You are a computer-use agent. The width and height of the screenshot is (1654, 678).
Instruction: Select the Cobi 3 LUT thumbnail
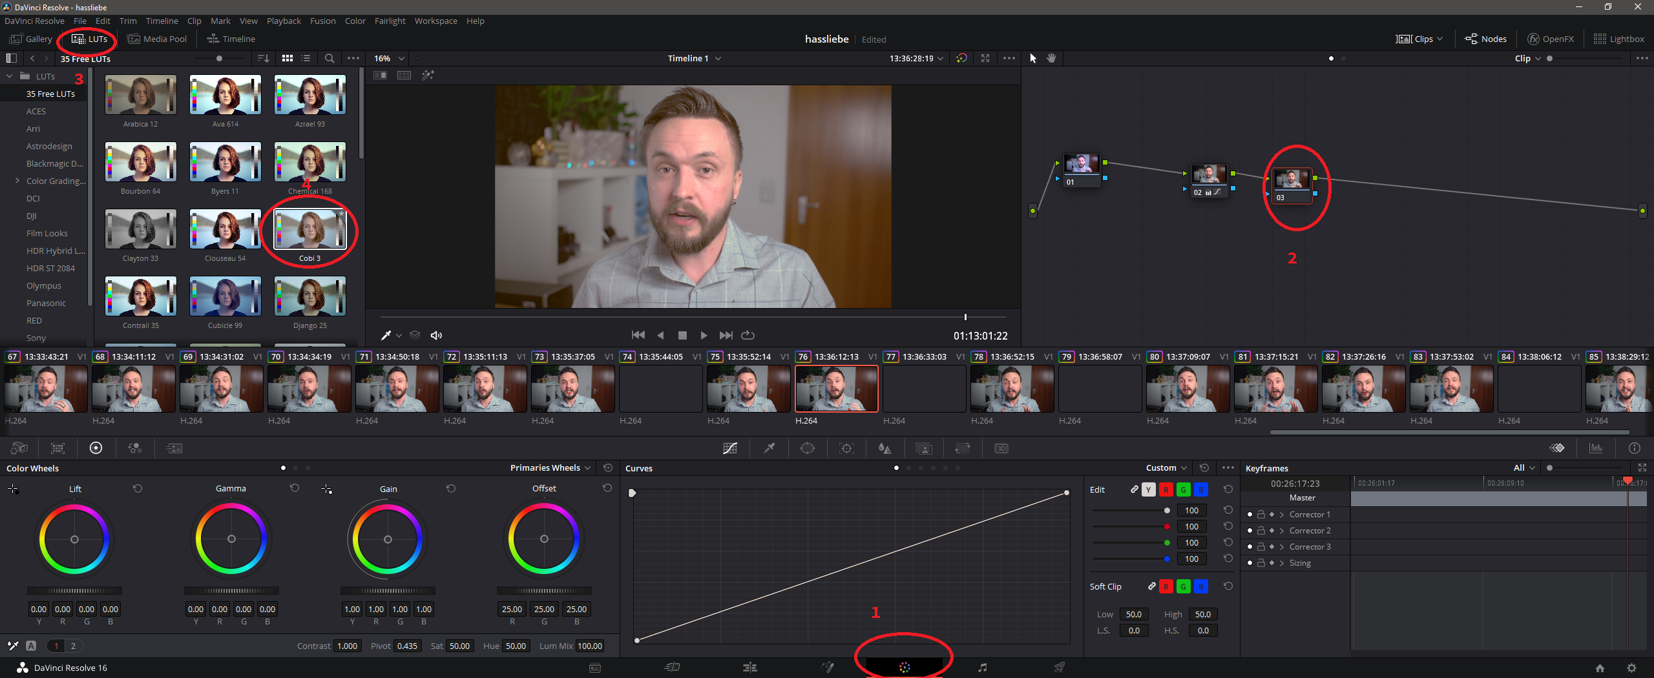coord(310,230)
